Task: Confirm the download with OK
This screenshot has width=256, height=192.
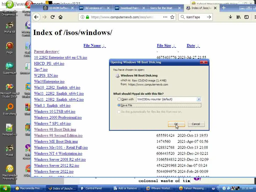Action: 176,124
